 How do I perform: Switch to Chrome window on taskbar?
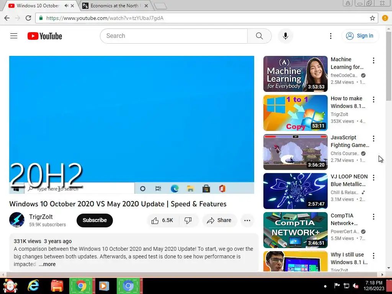point(80,286)
